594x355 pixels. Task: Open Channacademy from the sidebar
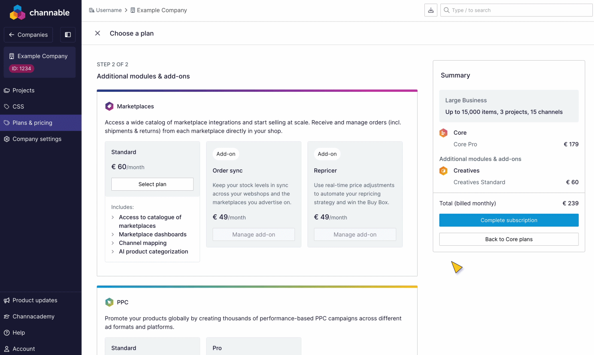click(33, 317)
